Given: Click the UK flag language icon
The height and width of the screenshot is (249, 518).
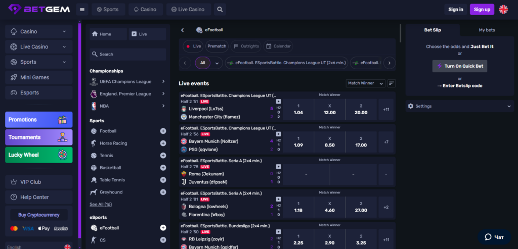Looking at the screenshot, I should pos(503,9).
